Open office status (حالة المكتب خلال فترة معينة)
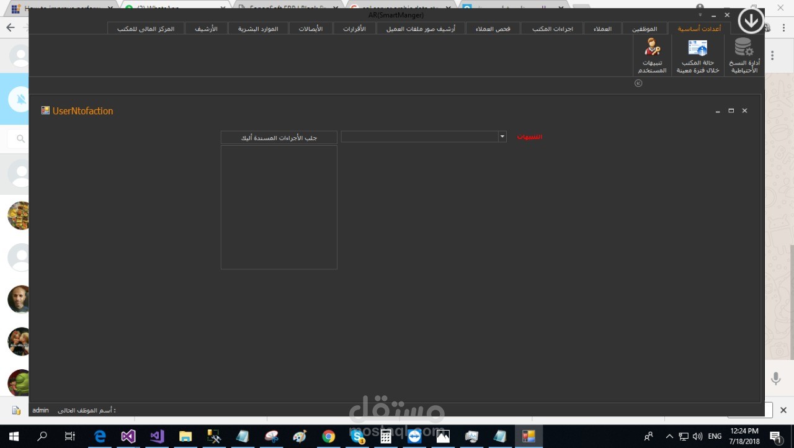The image size is (794, 448). point(698,56)
